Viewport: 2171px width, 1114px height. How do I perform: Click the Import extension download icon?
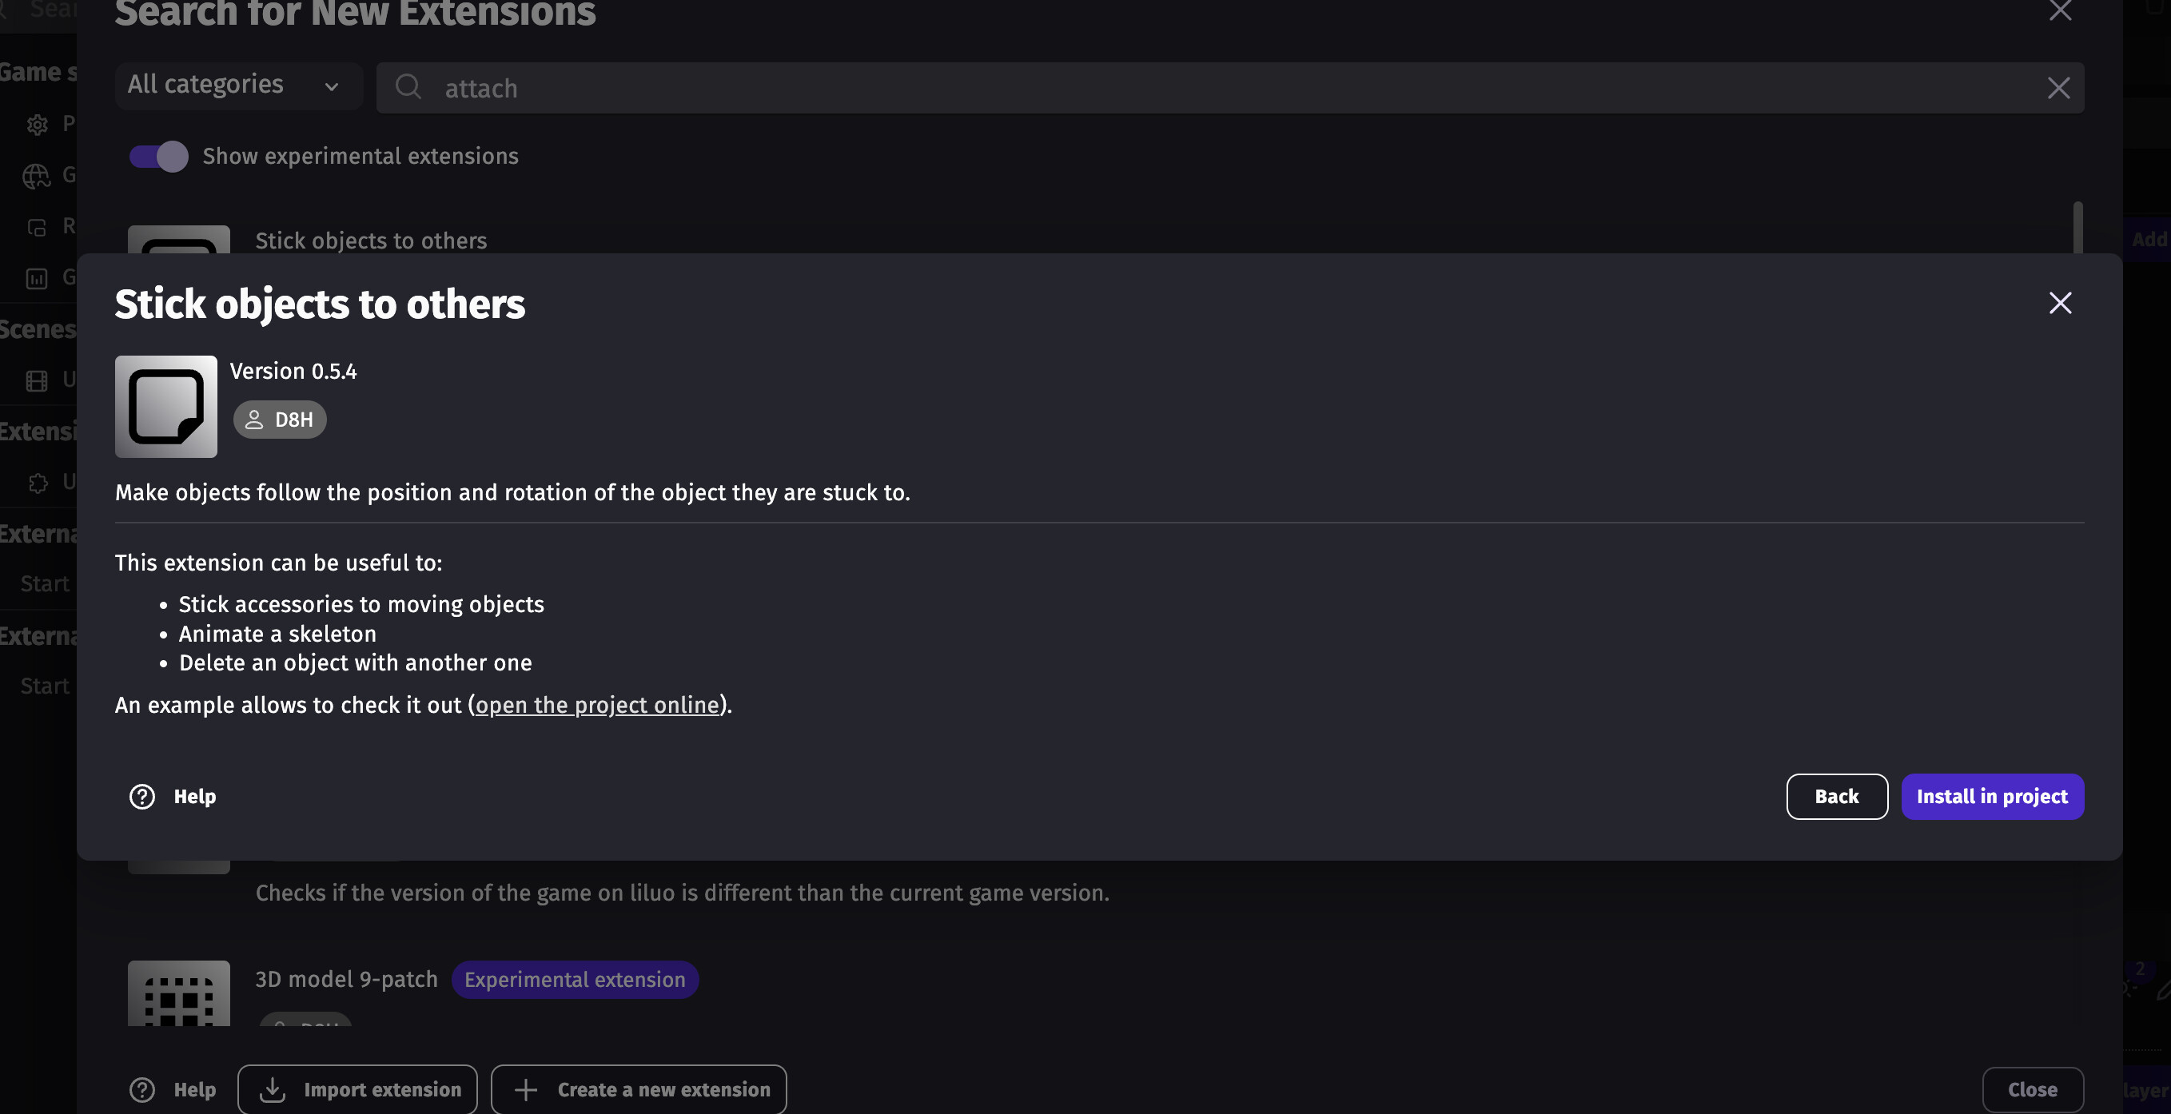click(272, 1089)
